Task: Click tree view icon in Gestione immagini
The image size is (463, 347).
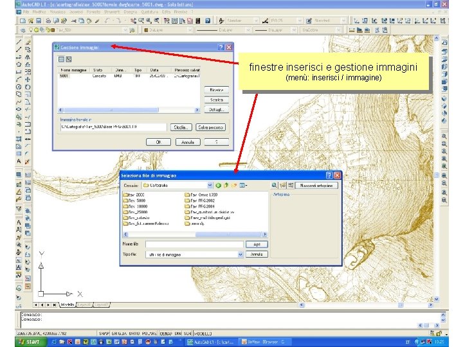Action: pos(69,59)
